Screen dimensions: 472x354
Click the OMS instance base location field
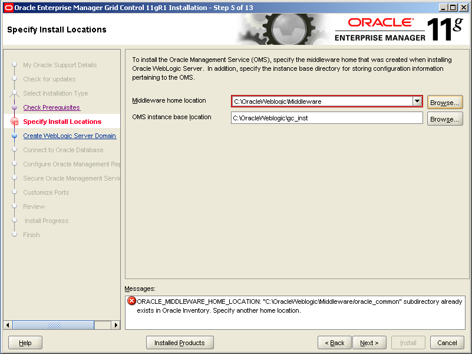(327, 118)
